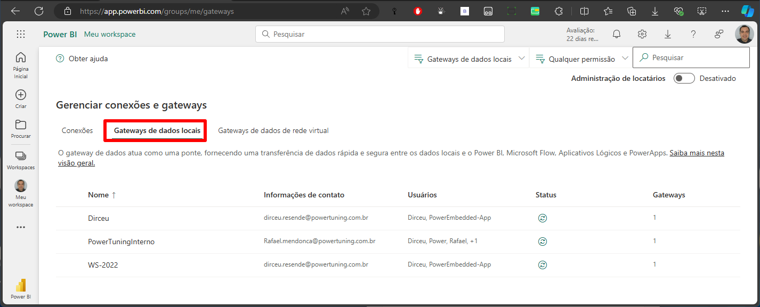
Task: Focus the top Pesquisar search box
Action: pos(380,34)
